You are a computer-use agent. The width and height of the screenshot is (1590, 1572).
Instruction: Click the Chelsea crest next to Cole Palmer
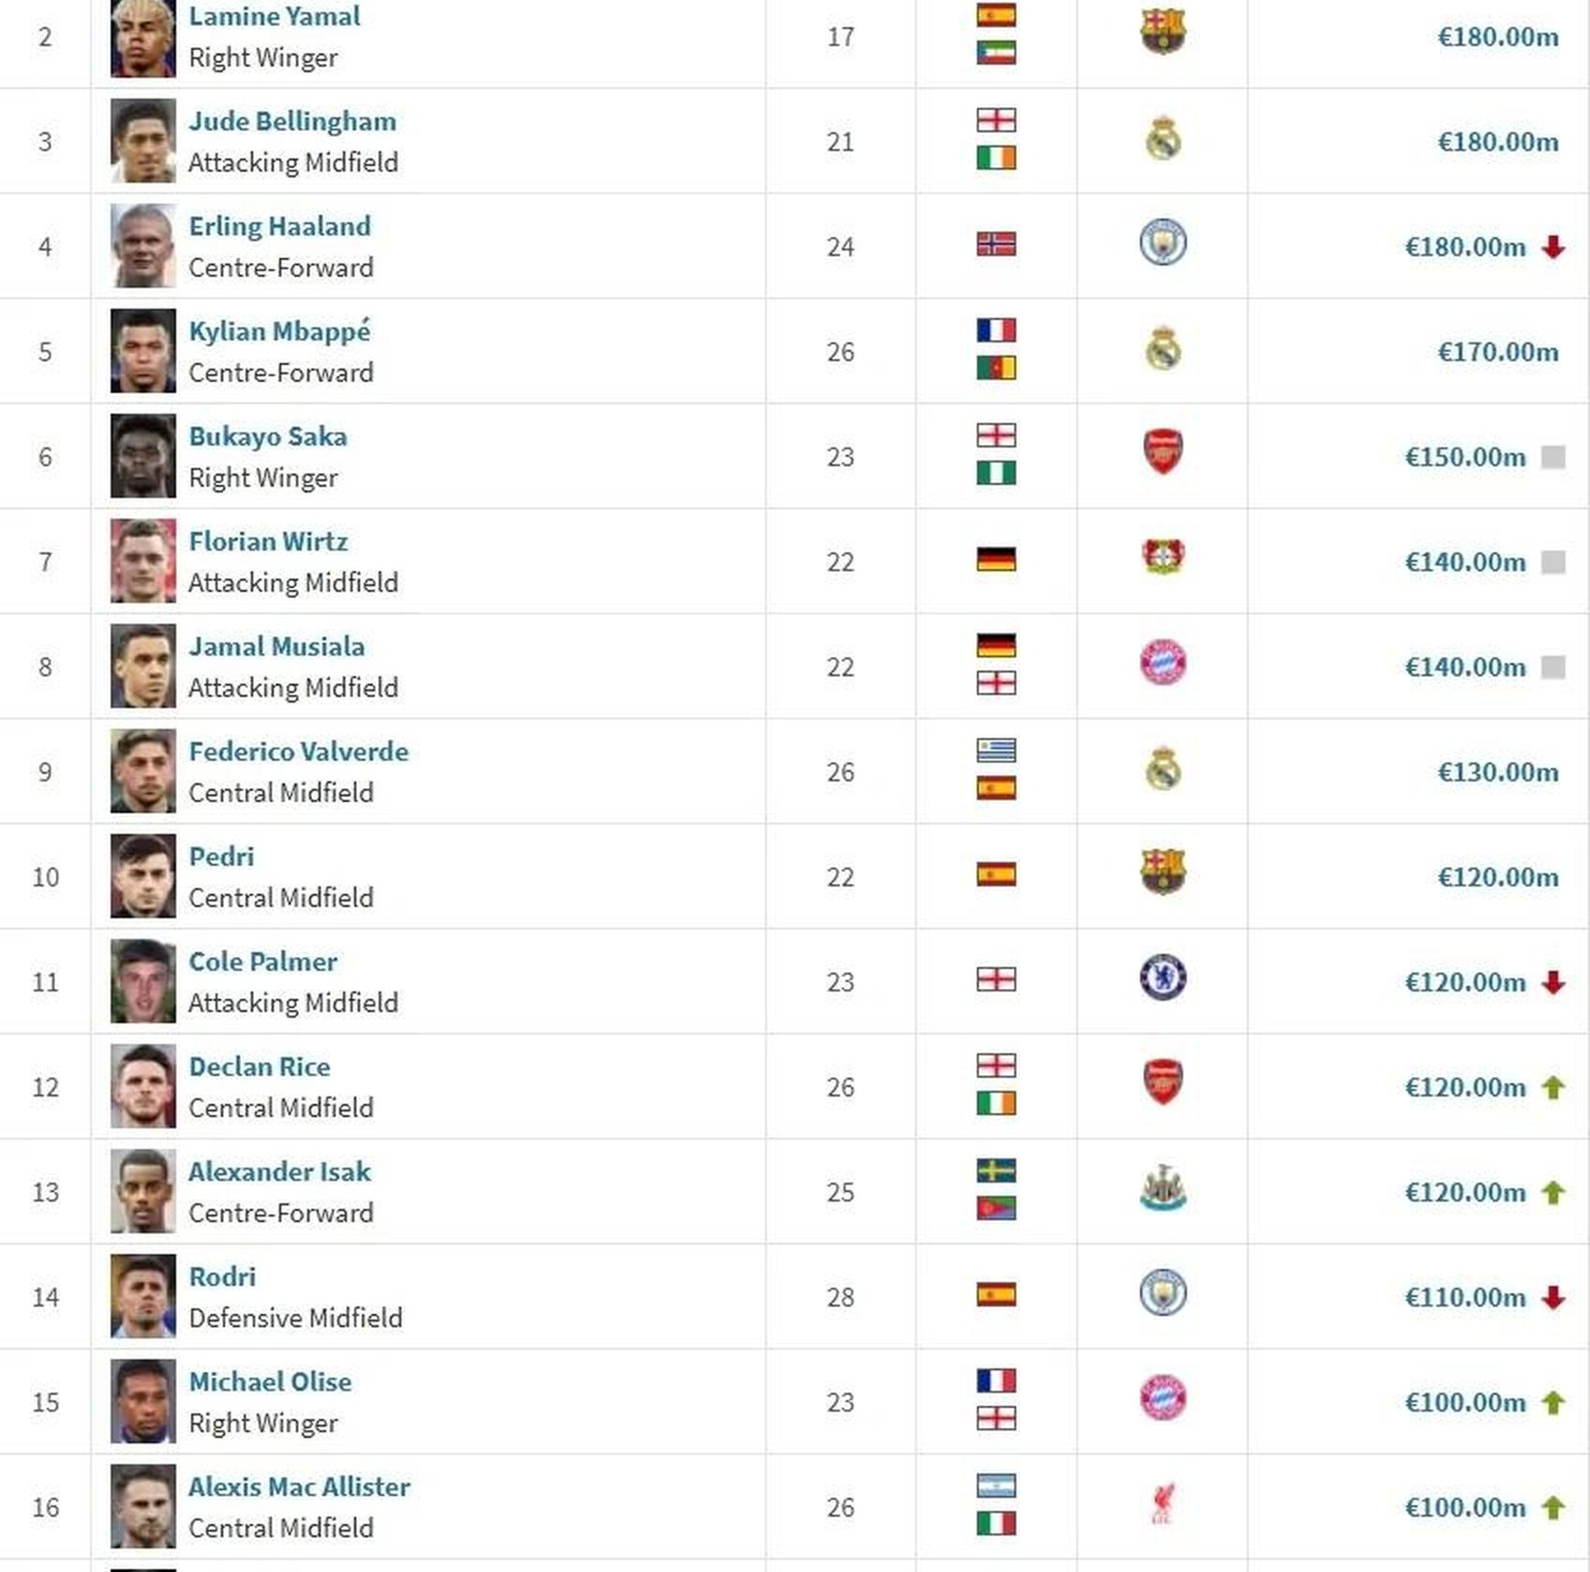tap(1162, 977)
